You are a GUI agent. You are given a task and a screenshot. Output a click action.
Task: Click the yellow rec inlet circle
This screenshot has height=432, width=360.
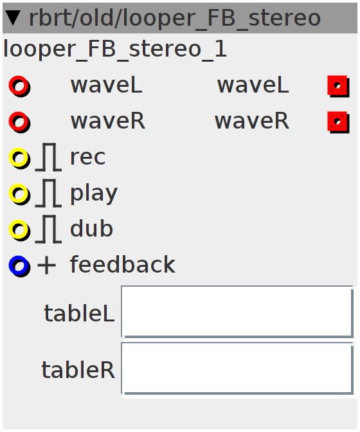(19, 158)
